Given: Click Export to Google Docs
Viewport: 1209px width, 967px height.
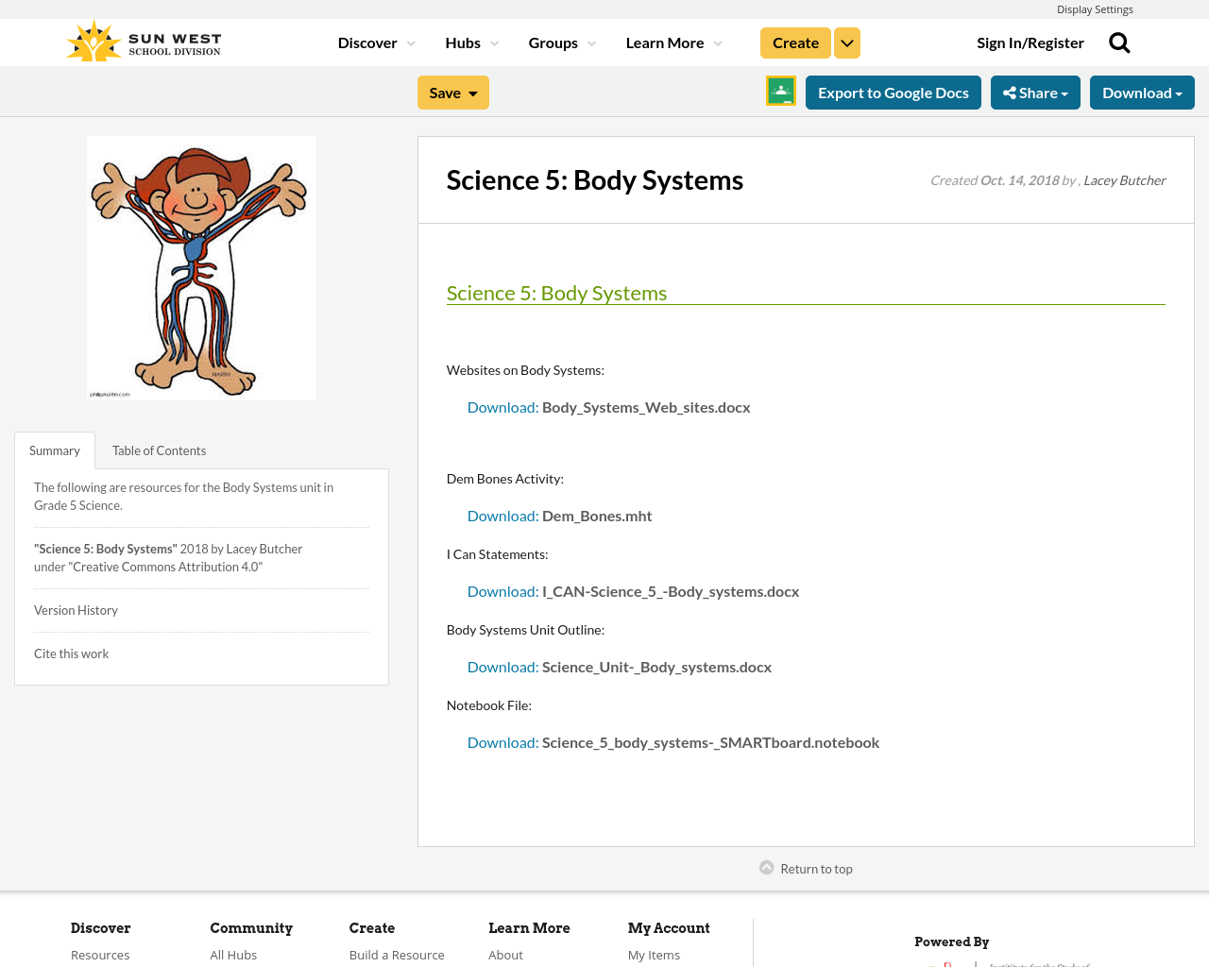Looking at the screenshot, I should coord(894,91).
